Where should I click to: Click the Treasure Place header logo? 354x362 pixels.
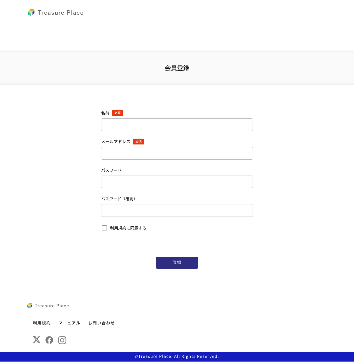(56, 13)
